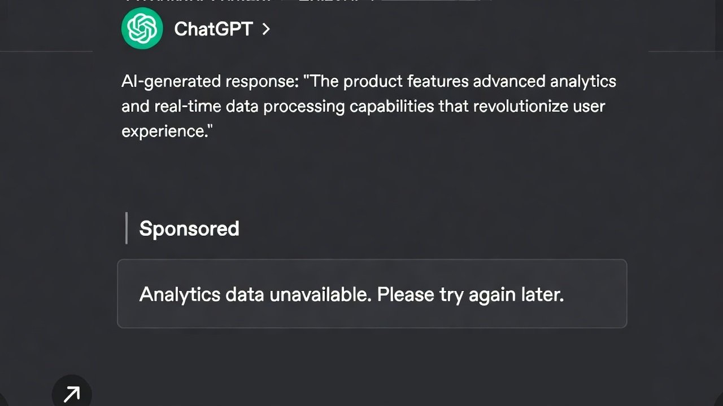The image size is (723, 406).
Task: Select the ChatGPT header entry
Action: coord(213,29)
